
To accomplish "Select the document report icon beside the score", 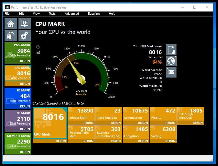I will click(171, 50).
